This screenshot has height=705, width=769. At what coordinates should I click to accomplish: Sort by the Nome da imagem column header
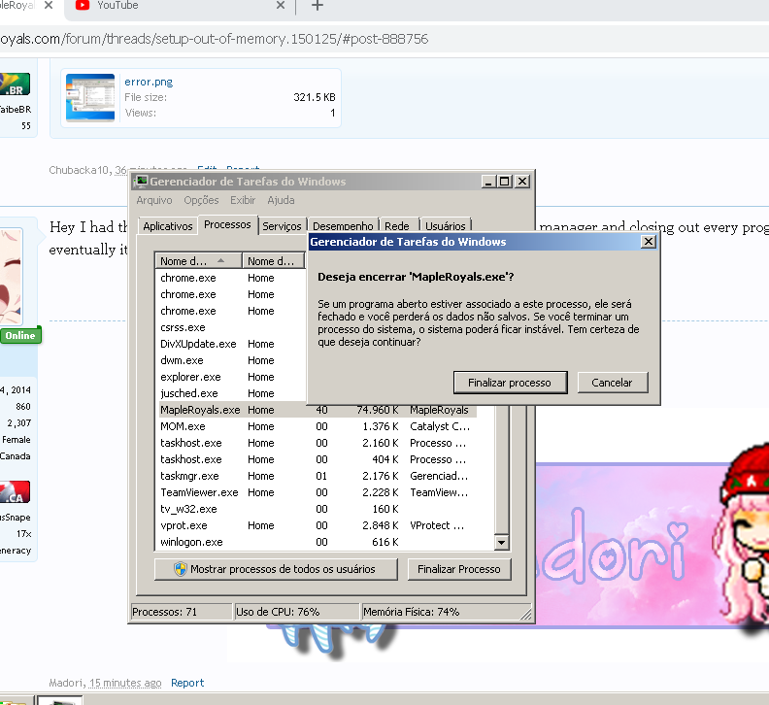coord(198,261)
